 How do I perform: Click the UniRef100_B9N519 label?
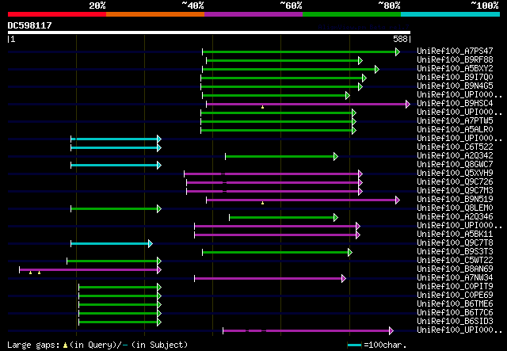point(455,200)
